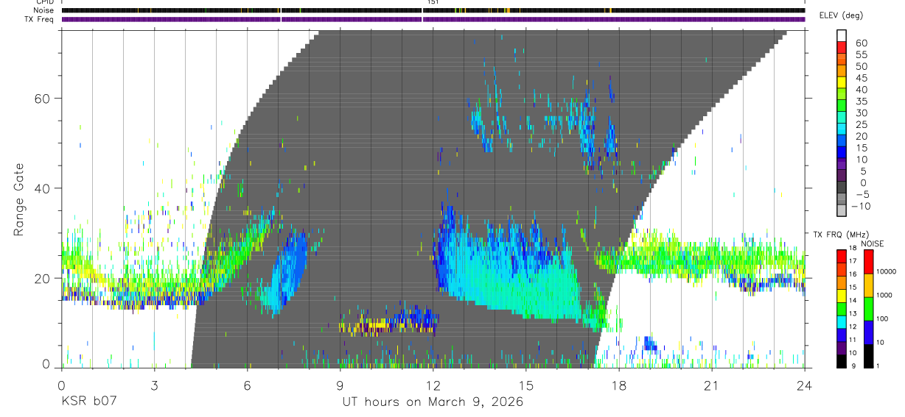Click the black bottom segment of TX FRQ colorbar

tap(841, 361)
